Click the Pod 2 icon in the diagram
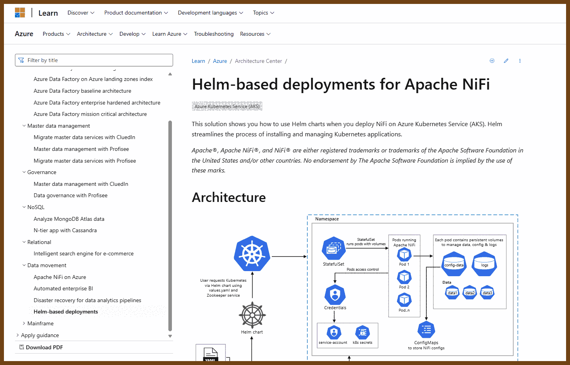Image resolution: width=570 pixels, height=365 pixels. [404, 277]
